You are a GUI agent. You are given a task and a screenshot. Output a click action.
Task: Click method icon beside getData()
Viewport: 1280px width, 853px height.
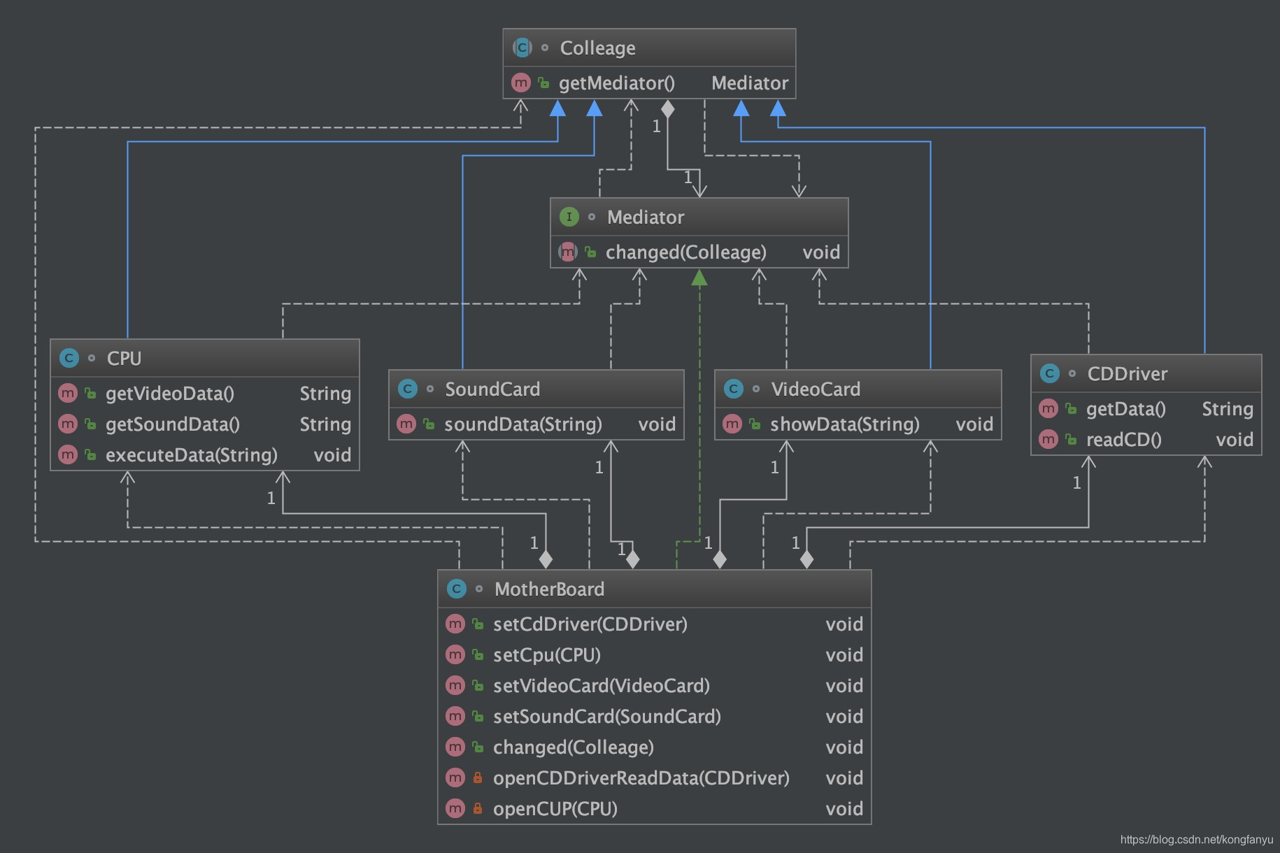(x=1048, y=408)
